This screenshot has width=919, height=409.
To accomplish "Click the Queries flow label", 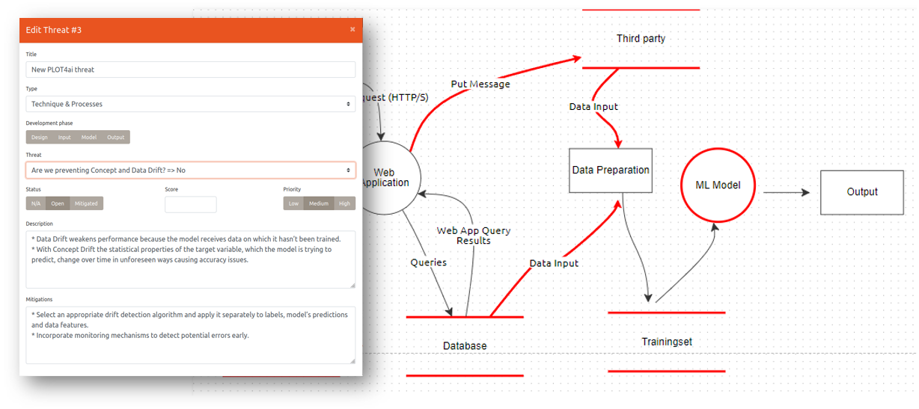I will (x=428, y=262).
